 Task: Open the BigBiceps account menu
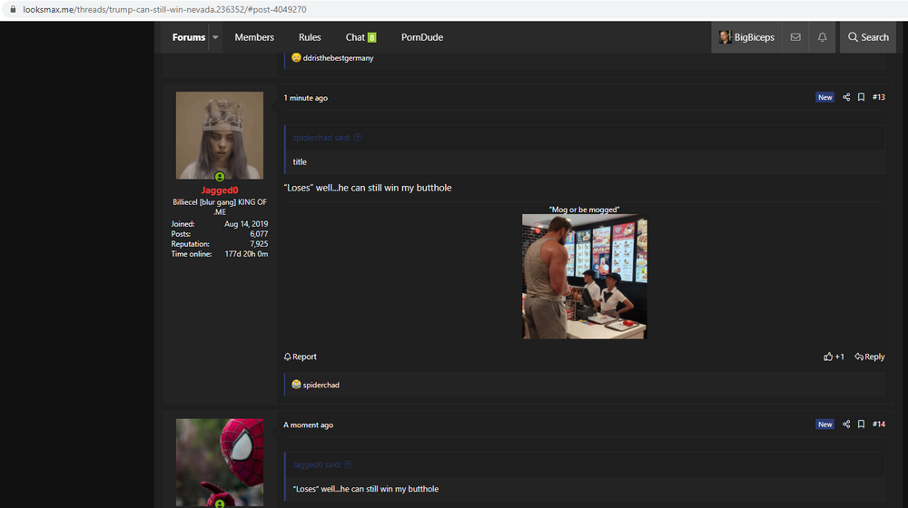(x=746, y=37)
